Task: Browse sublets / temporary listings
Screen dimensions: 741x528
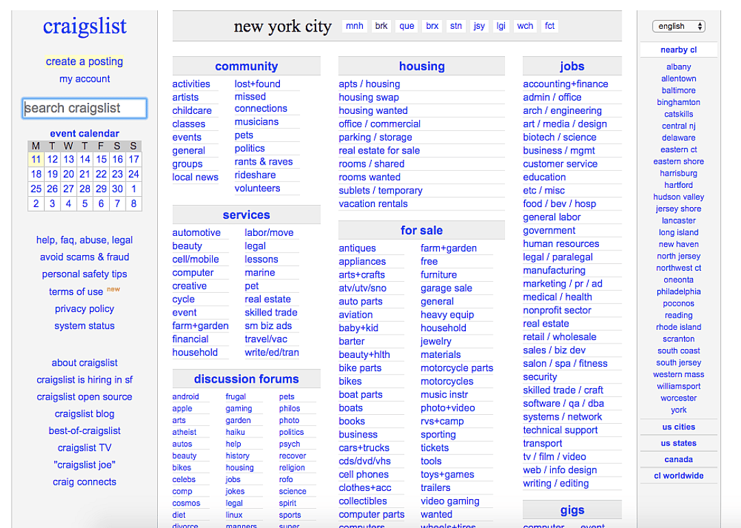Action: (380, 191)
